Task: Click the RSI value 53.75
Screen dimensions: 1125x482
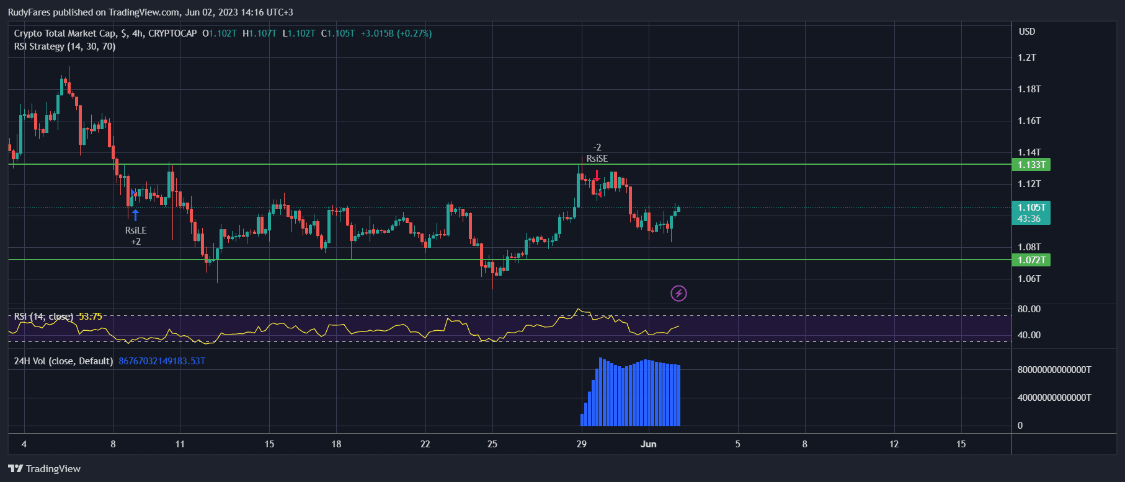Action: coord(91,317)
